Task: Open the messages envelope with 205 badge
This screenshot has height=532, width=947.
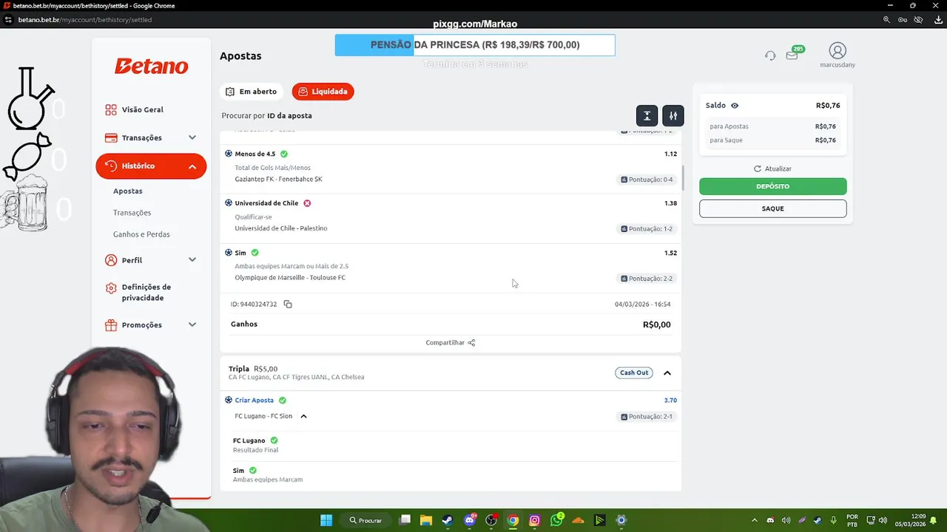Action: (792, 55)
